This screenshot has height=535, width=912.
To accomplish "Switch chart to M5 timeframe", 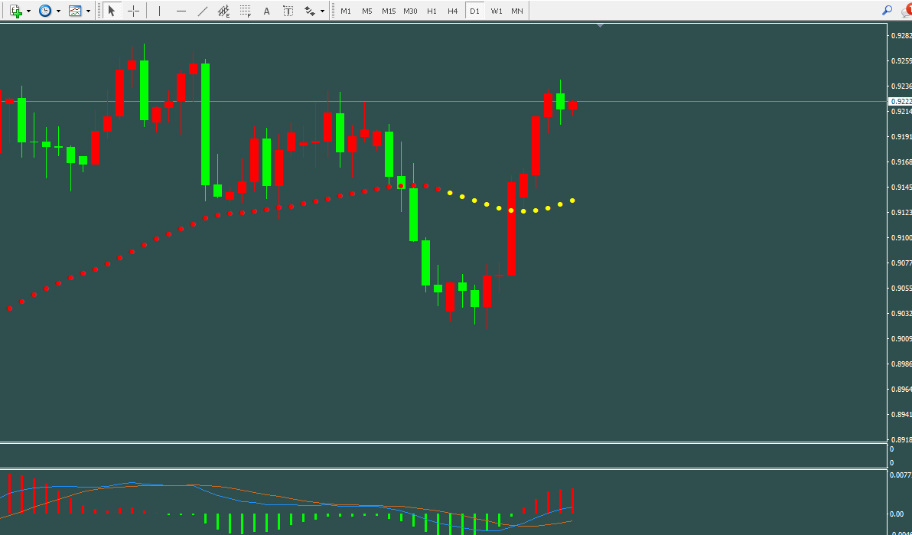I will pyautogui.click(x=367, y=11).
